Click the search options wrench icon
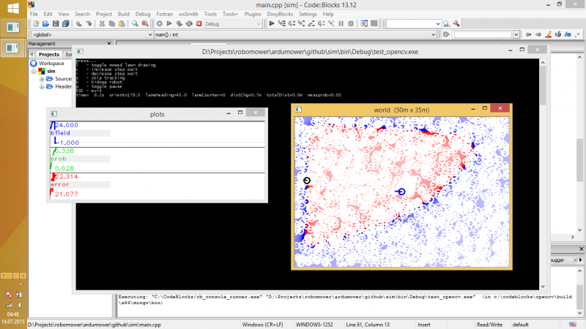This screenshot has height=329, width=586. [456, 24]
